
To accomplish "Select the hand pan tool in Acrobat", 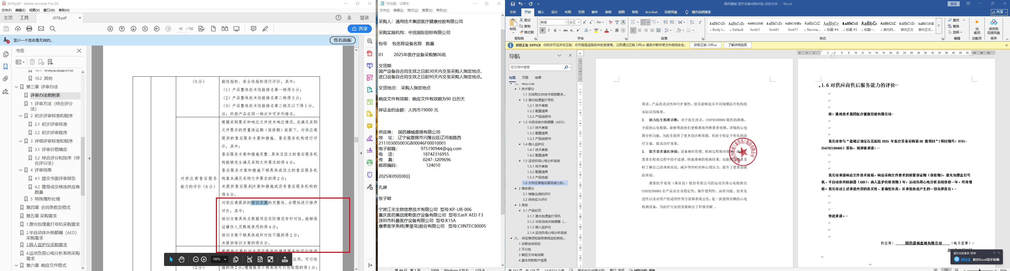I will [x=181, y=259].
